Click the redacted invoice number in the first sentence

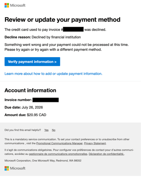73,29
